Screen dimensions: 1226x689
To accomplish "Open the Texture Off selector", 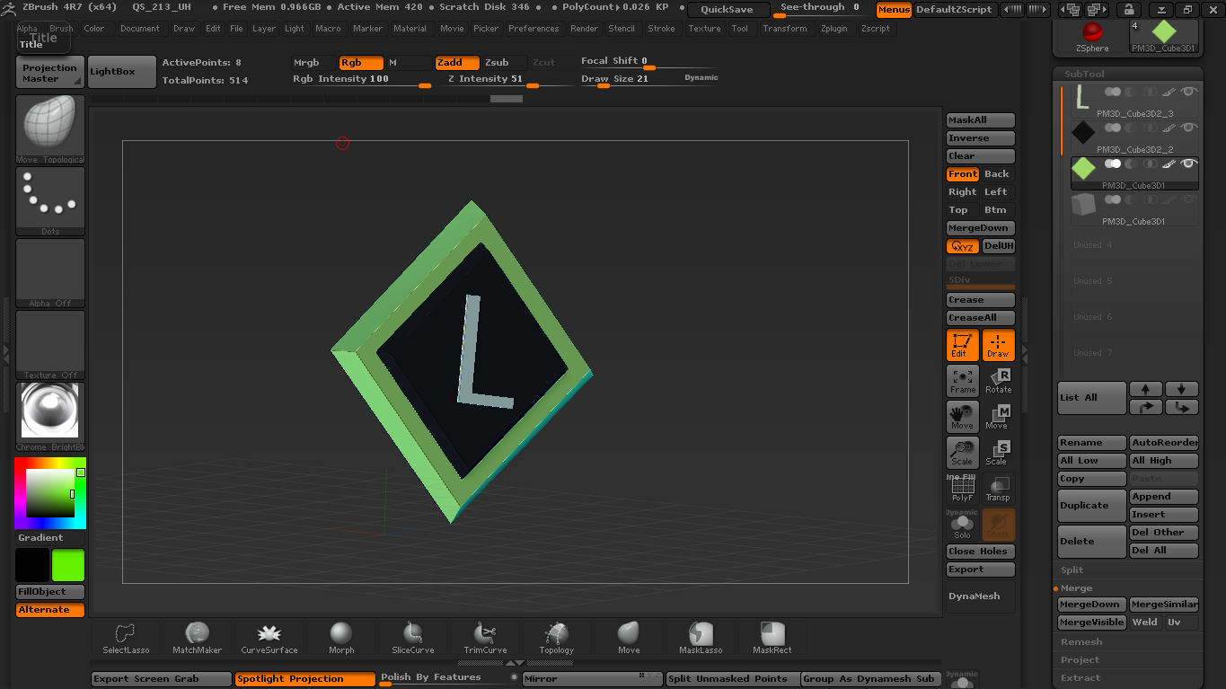I will point(50,345).
